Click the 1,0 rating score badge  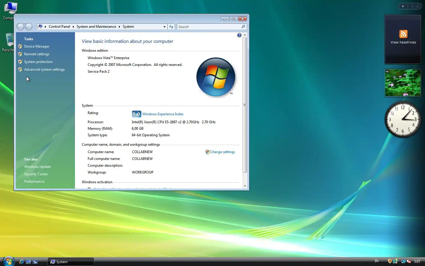(136, 114)
